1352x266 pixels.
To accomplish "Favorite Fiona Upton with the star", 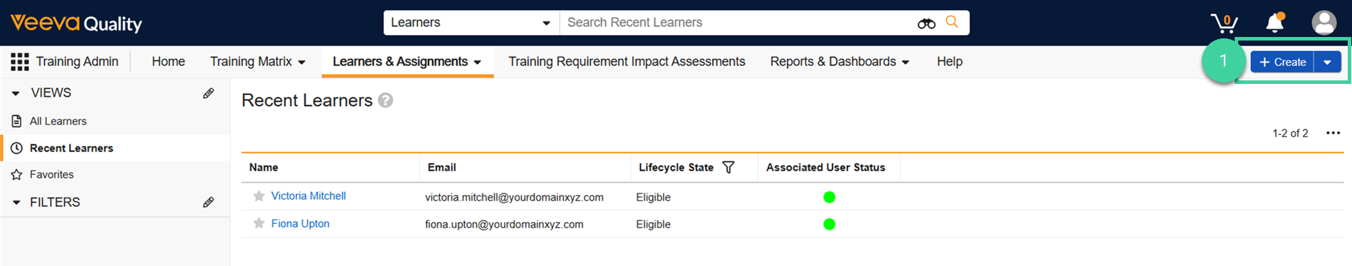I will [259, 223].
